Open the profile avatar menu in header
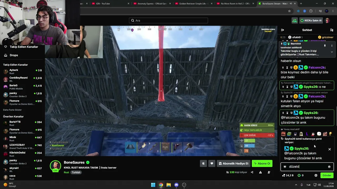Viewport: 337px width, 189px height. tap(328, 20)
